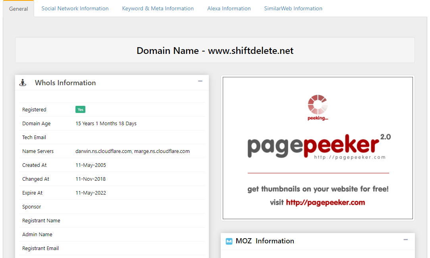Click the pagepeeker 2.0 logo
The height and width of the screenshot is (258, 430).
tap(318, 146)
